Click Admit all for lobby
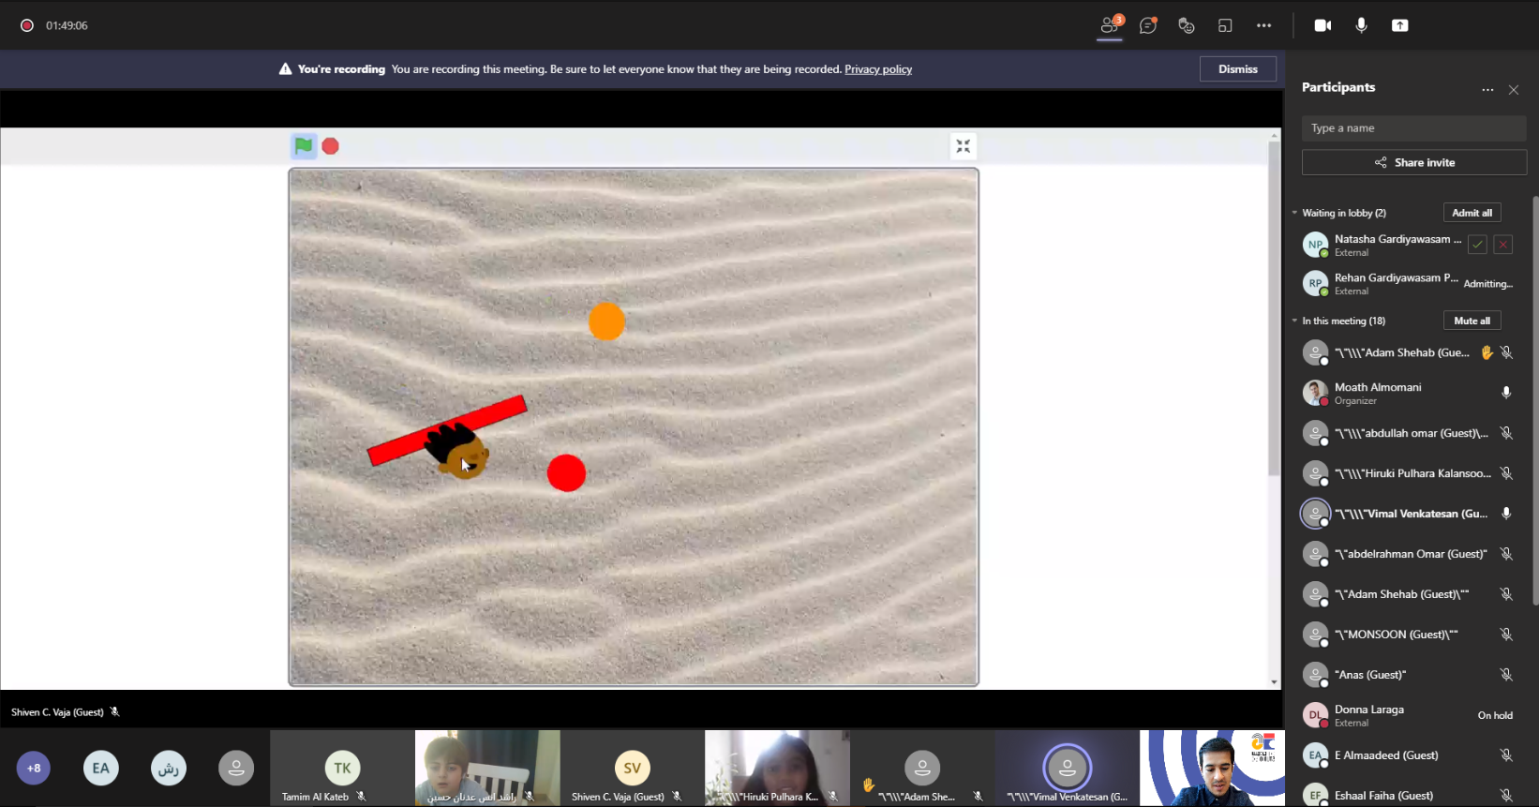This screenshot has width=1539, height=807. [1472, 213]
